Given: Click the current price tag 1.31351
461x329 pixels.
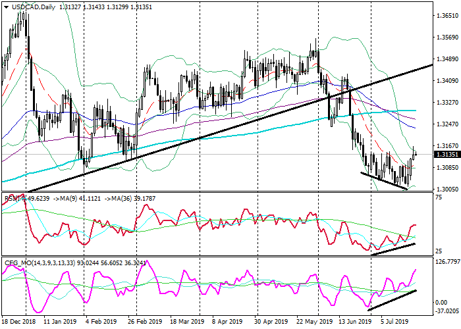Looking at the screenshot, I should click(446, 154).
